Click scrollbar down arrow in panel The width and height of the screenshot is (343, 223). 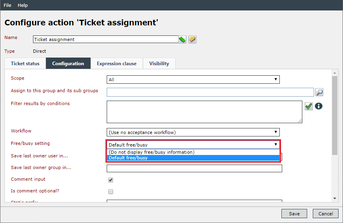[x=335, y=198]
